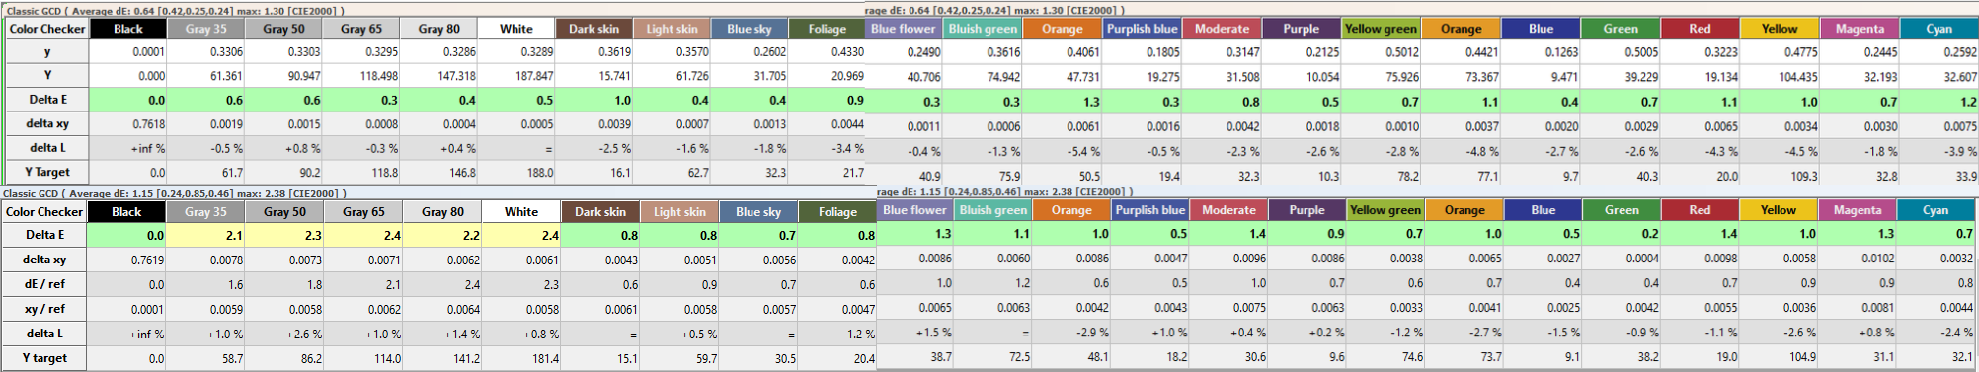The width and height of the screenshot is (1979, 372).
Task: Click the Gray 50 delta L value +2.6 %
Action: tap(303, 335)
